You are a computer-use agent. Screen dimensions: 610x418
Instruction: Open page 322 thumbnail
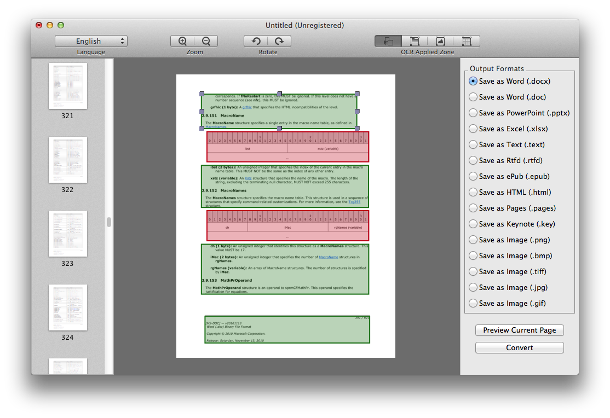68,160
